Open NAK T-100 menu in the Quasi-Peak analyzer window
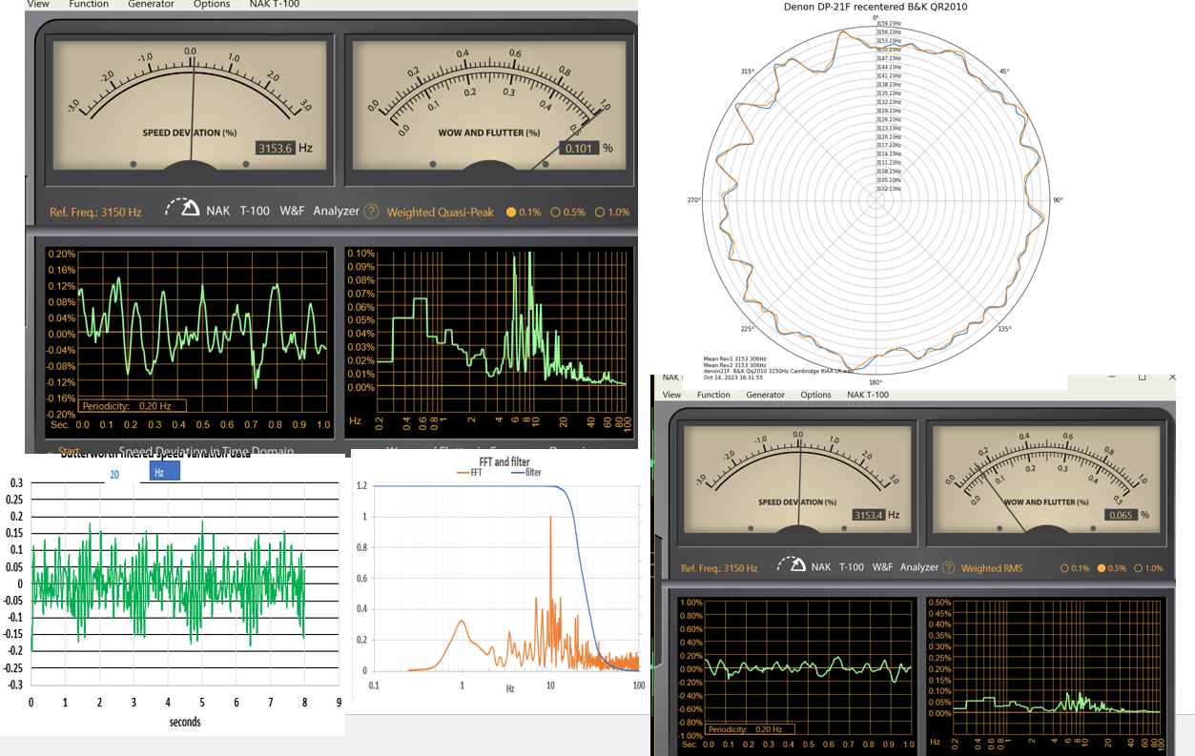 (x=275, y=5)
